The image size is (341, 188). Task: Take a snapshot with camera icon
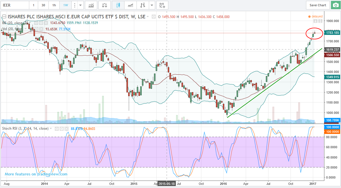point(335,5)
